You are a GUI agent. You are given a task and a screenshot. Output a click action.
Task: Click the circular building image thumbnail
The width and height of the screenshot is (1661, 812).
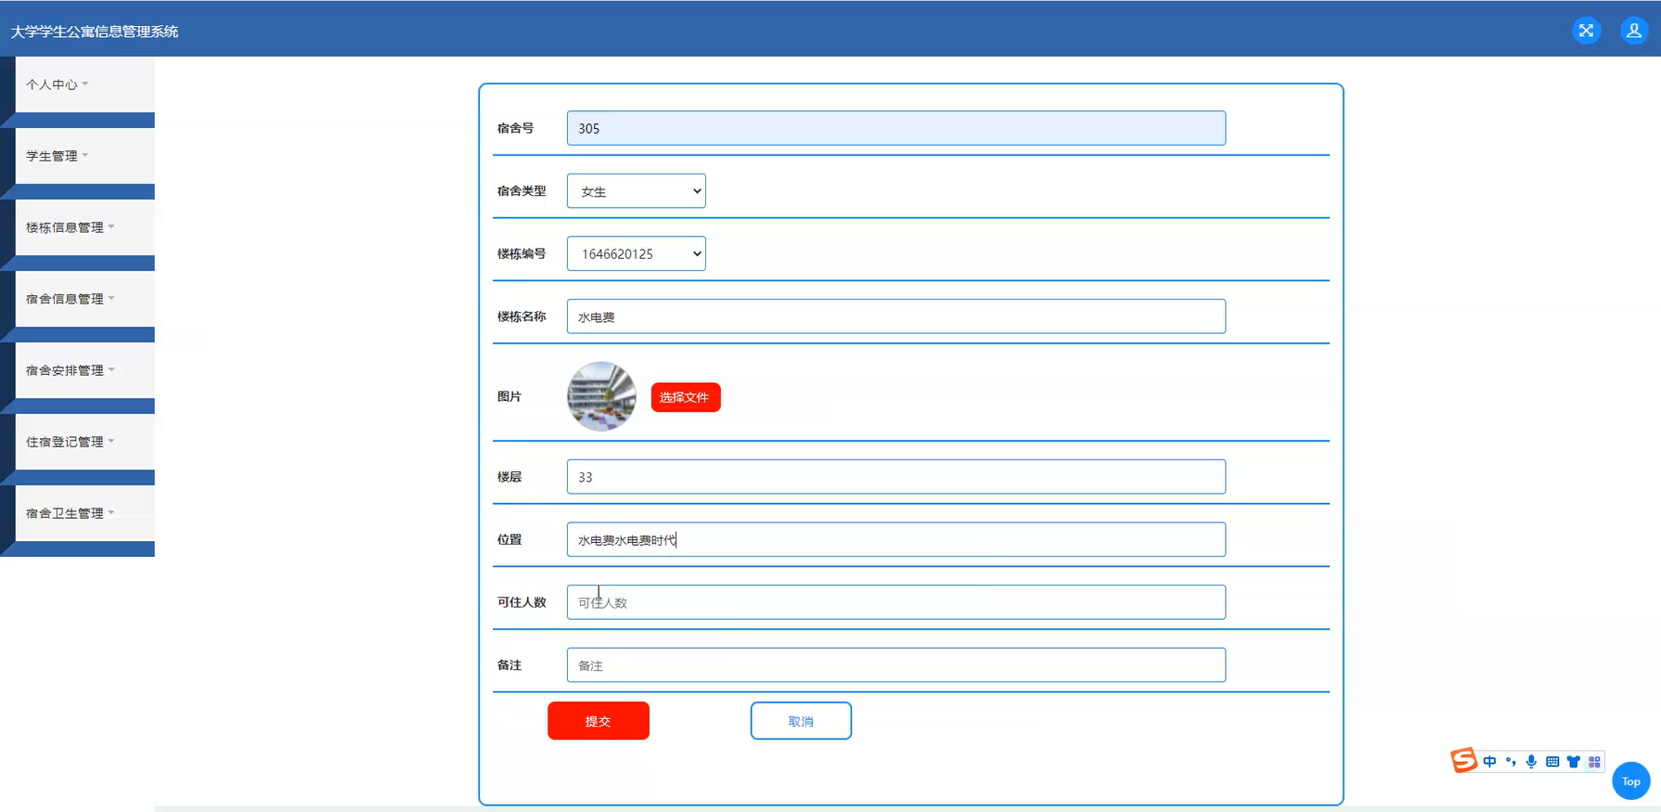click(x=601, y=396)
